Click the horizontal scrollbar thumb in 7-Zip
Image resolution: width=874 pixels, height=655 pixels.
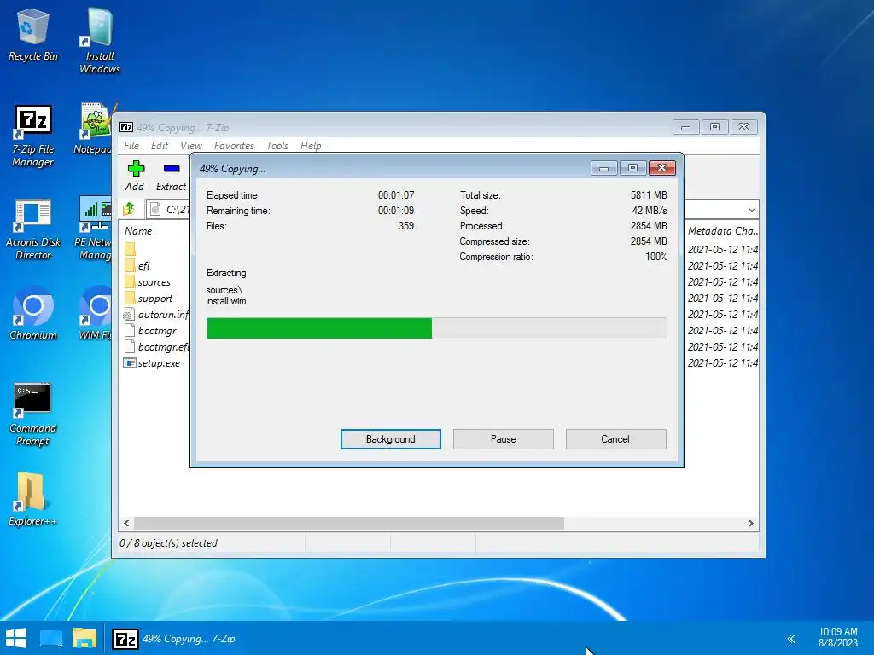(x=349, y=523)
